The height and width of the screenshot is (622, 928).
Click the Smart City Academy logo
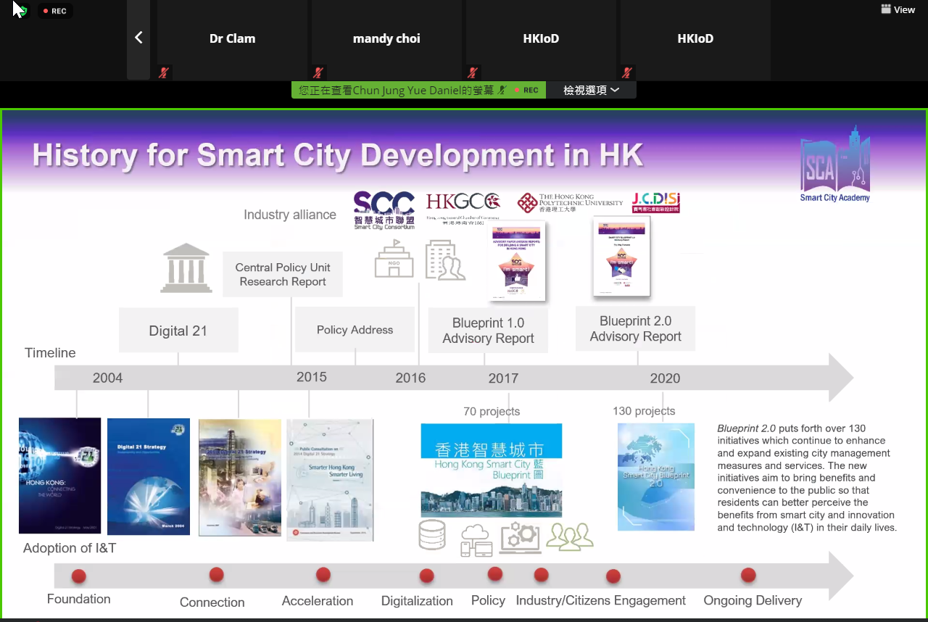pos(834,165)
